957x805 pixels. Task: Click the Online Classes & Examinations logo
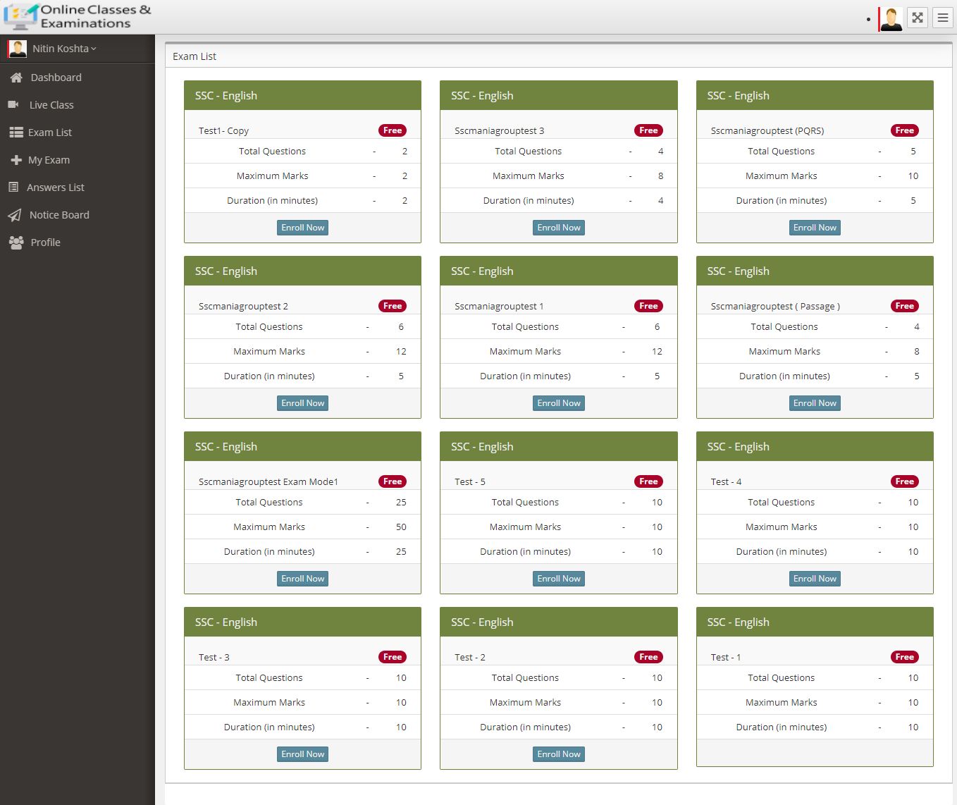(x=78, y=16)
